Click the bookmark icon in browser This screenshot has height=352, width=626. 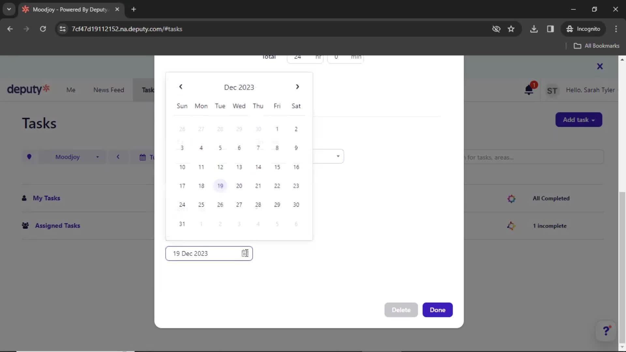pos(511,29)
